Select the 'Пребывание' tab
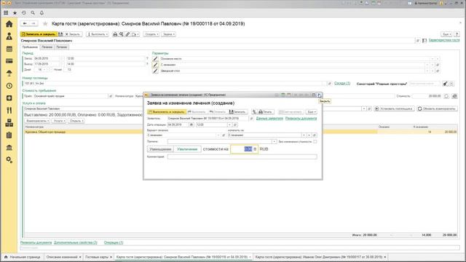The width and height of the screenshot is (466, 262). click(x=30, y=47)
